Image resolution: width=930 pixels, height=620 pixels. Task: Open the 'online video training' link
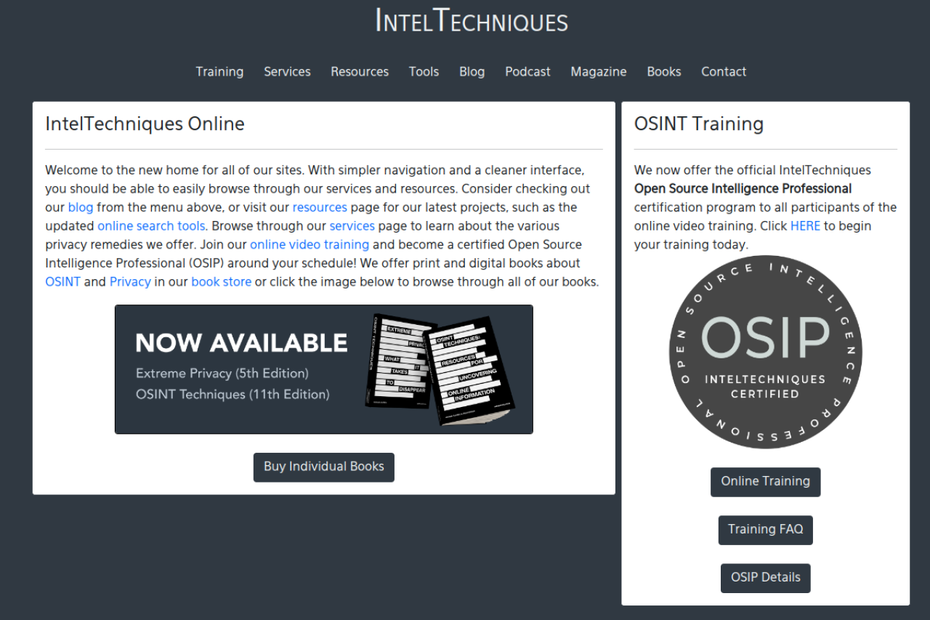tap(310, 244)
